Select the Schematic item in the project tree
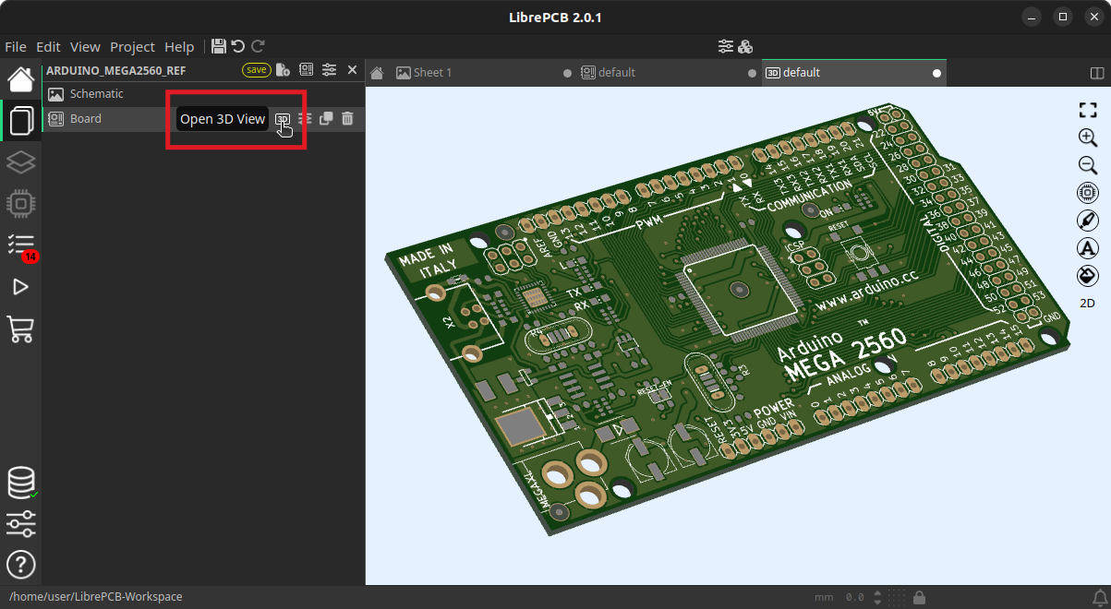This screenshot has width=1111, height=609. pyautogui.click(x=203, y=94)
